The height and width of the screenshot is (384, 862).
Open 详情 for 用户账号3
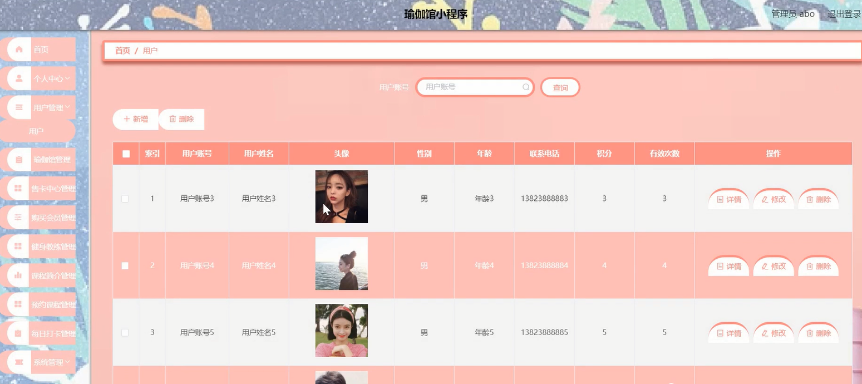tap(728, 199)
